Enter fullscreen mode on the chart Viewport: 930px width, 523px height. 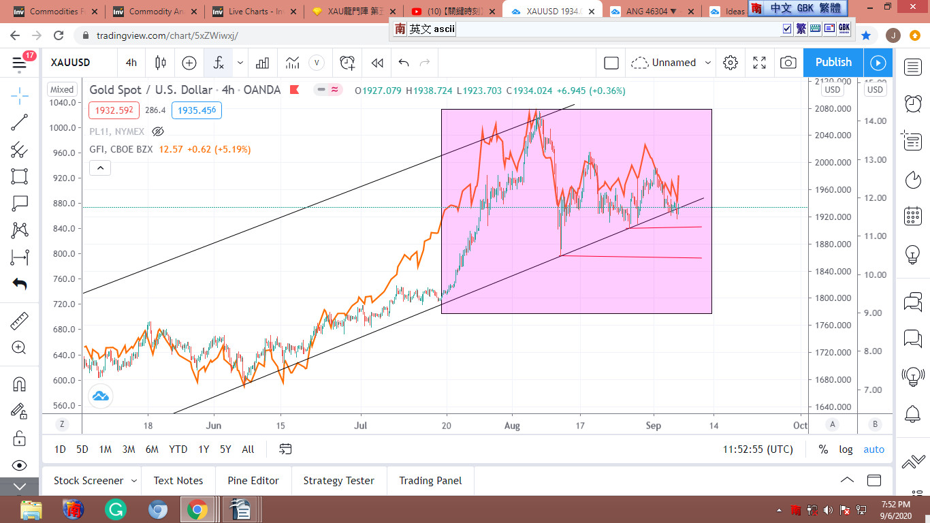760,63
